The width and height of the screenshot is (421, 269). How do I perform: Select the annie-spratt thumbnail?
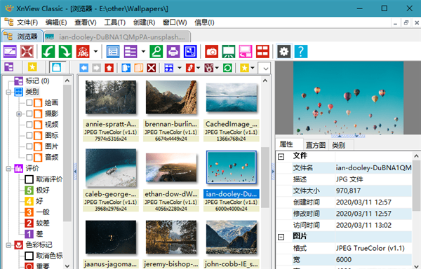point(111,97)
